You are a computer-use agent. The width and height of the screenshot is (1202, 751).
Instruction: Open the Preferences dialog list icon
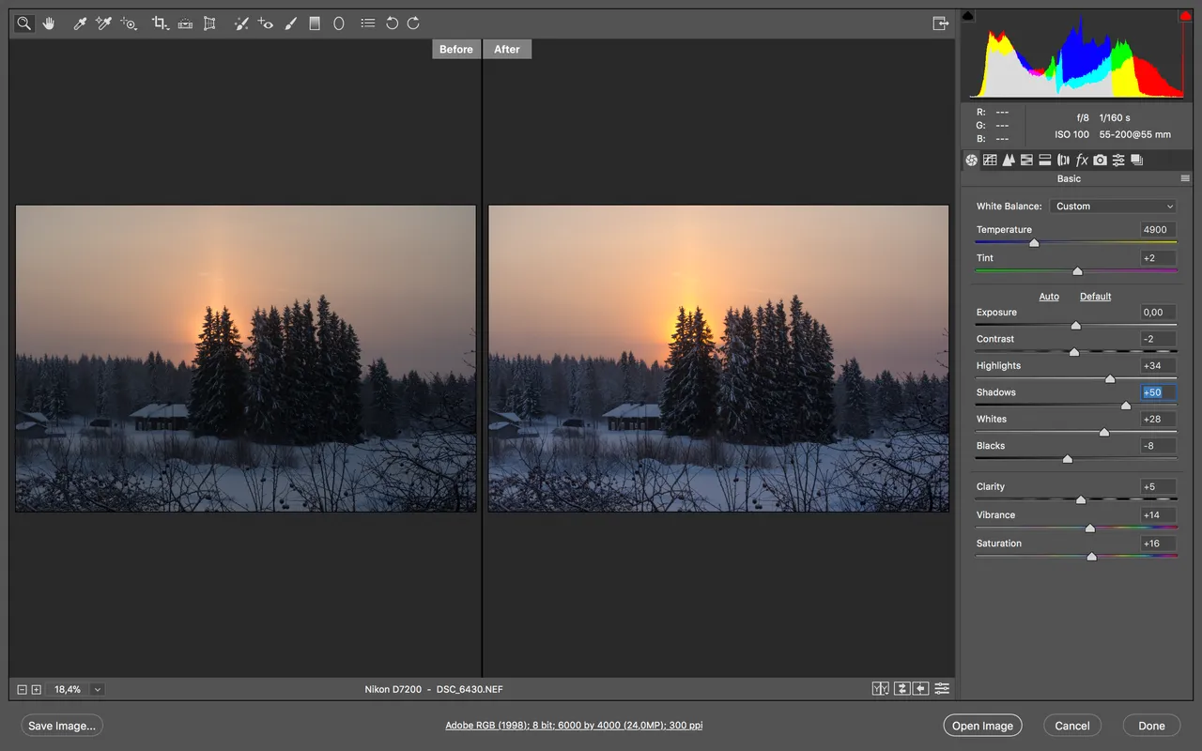point(368,23)
